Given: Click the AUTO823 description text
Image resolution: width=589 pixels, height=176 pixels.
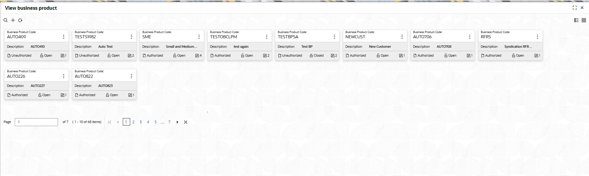Looking at the screenshot, I should pos(106,86).
